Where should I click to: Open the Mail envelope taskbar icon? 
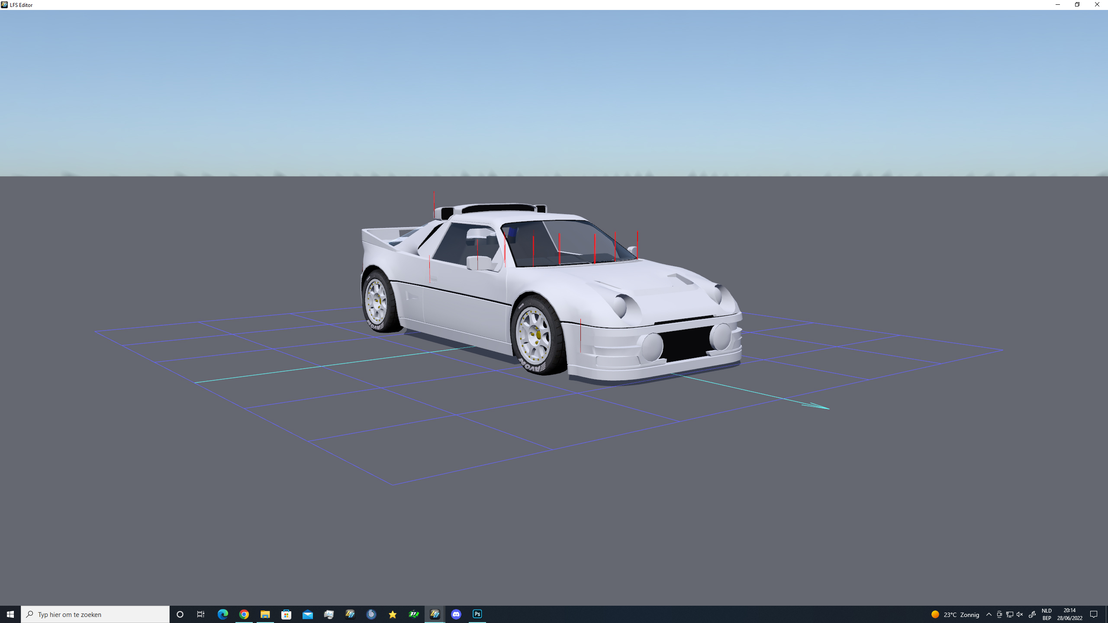click(307, 614)
